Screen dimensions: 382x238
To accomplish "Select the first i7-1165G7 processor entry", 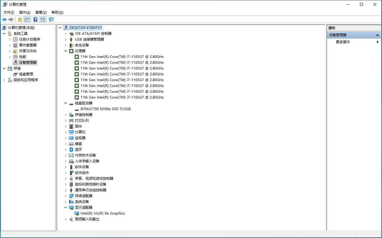I will (122, 57).
